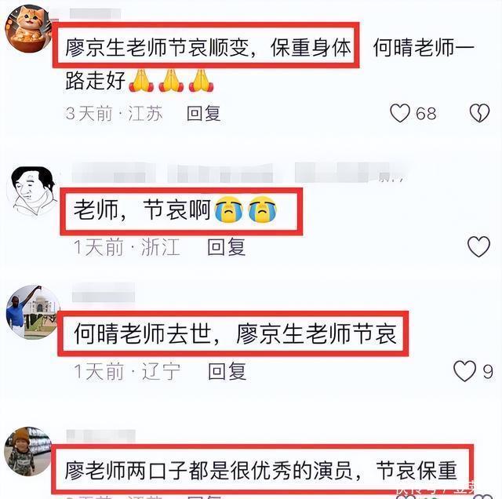Reply to the Liaoning comment via 回复

click(227, 371)
